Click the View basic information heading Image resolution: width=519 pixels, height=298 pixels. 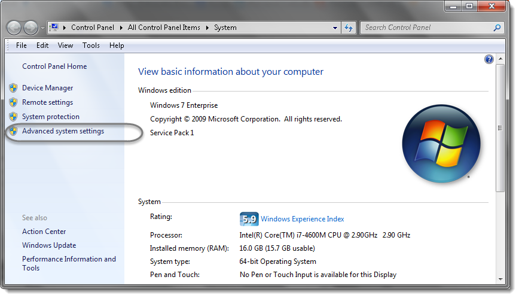[x=231, y=72]
